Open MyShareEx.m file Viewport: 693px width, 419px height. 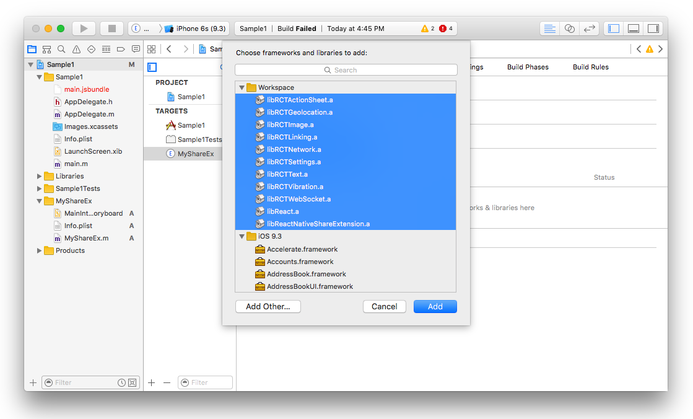click(x=86, y=238)
